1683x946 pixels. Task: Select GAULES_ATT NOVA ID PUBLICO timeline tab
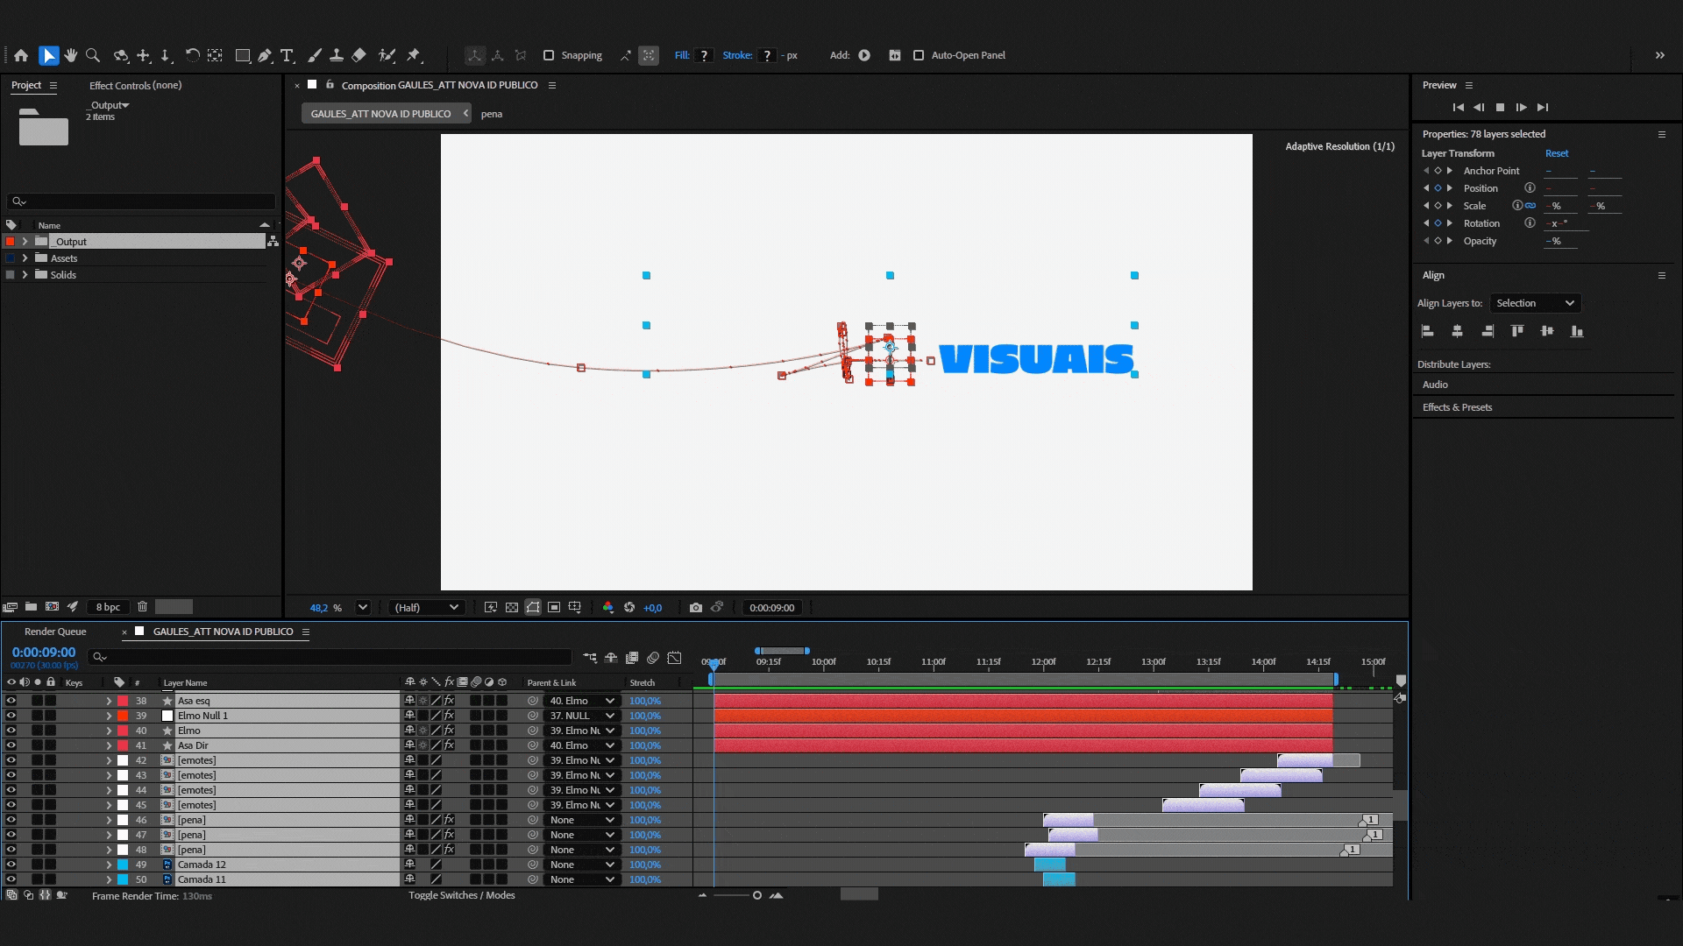click(223, 632)
